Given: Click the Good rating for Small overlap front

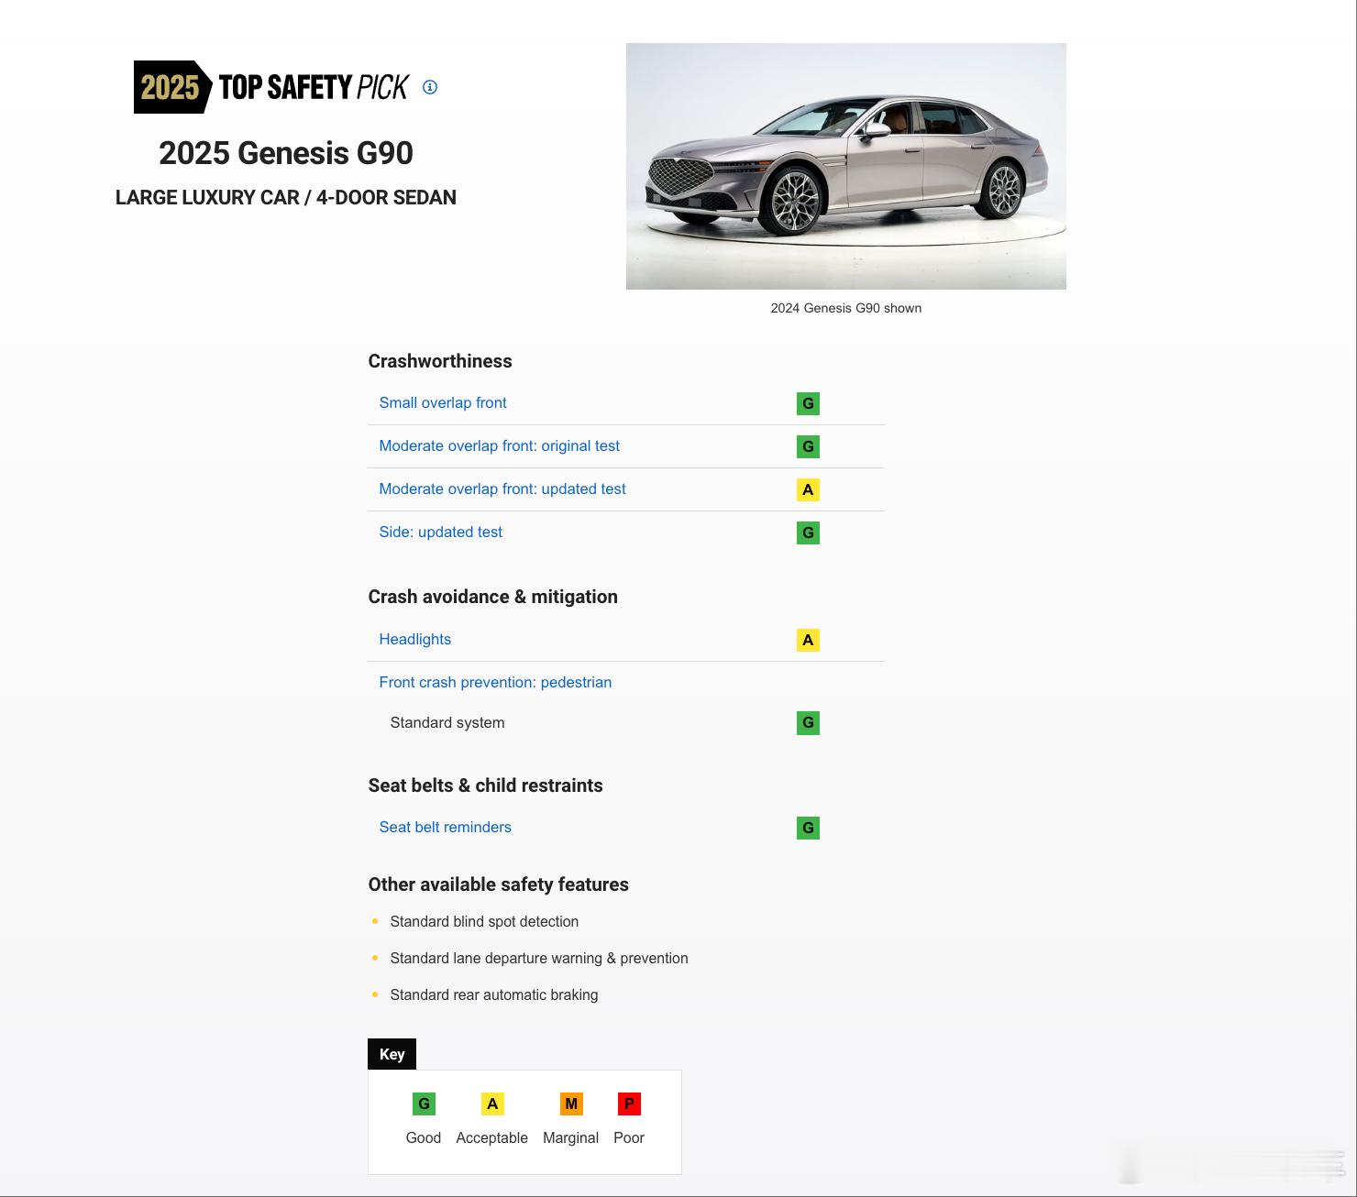Looking at the screenshot, I should tap(808, 403).
